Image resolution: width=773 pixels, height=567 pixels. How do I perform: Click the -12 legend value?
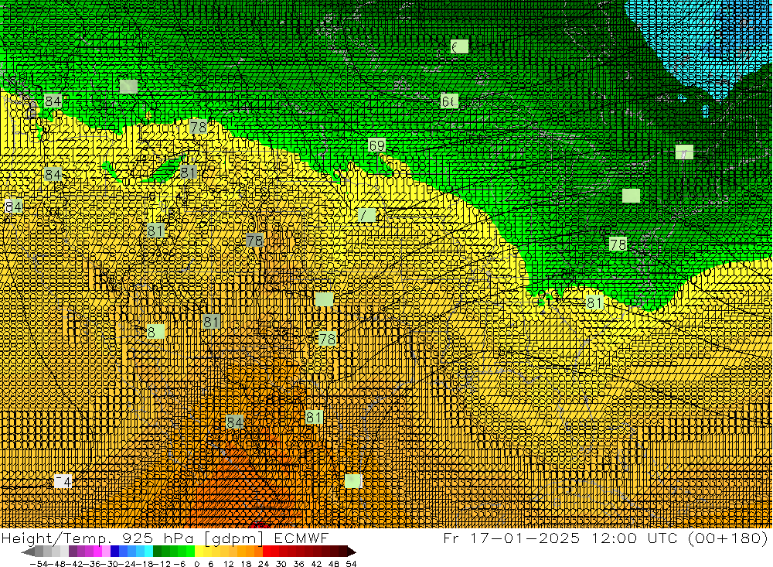pos(162,564)
